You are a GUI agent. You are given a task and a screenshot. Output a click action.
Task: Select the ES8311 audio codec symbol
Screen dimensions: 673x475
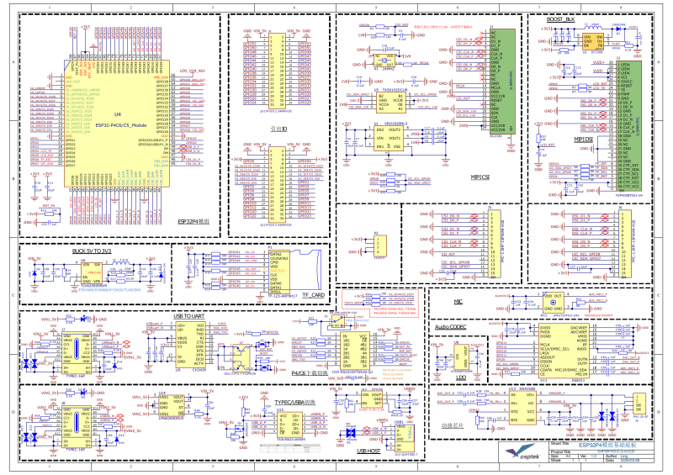point(564,351)
